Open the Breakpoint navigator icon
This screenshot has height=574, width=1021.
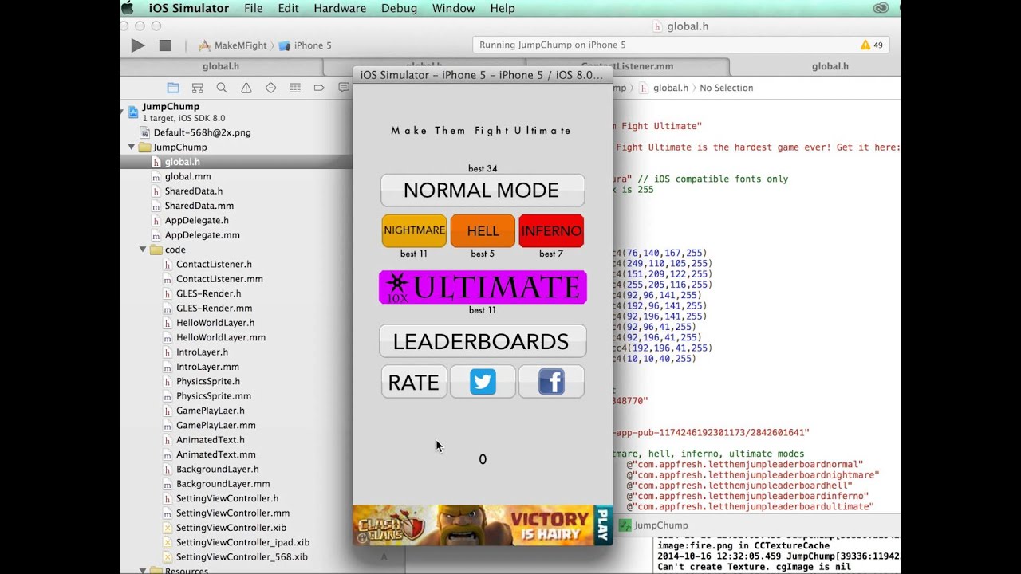(x=319, y=88)
